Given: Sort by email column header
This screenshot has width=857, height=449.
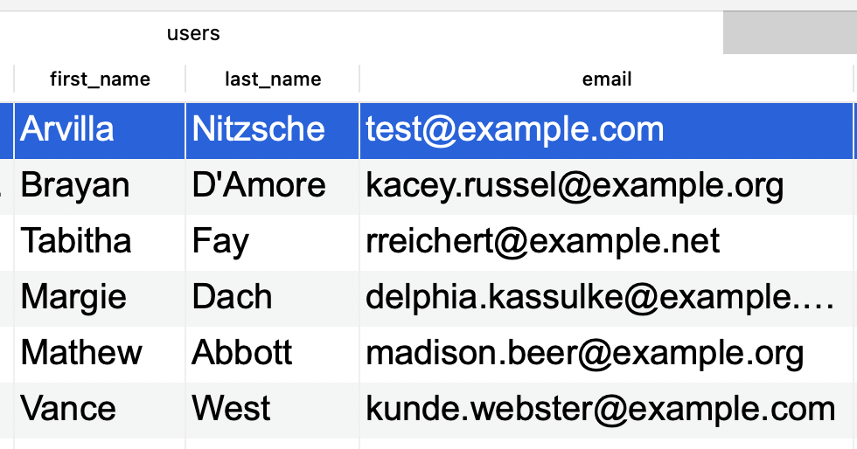Looking at the screenshot, I should pos(607,79).
